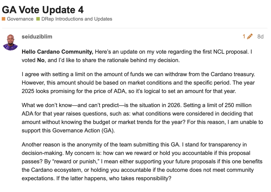Click the paragraph about team anonymity

[x=142, y=161]
